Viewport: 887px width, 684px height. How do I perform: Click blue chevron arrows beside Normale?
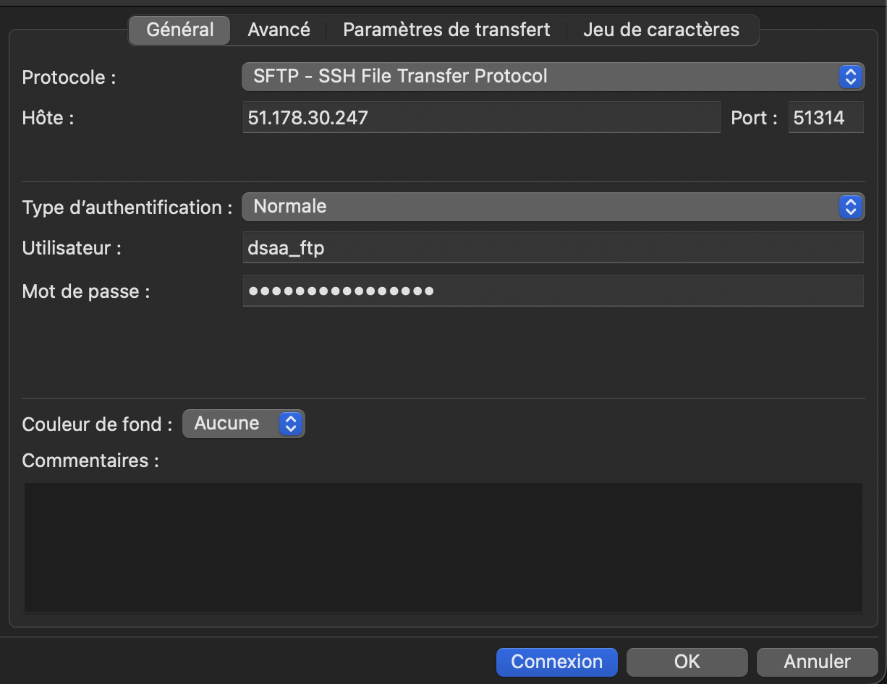click(x=851, y=207)
